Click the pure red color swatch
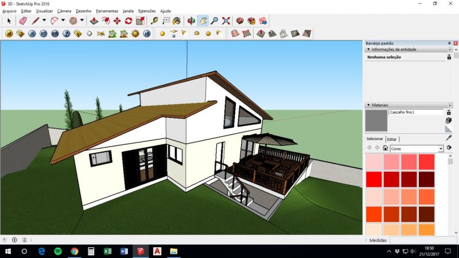This screenshot has width=459, height=258. (374, 180)
